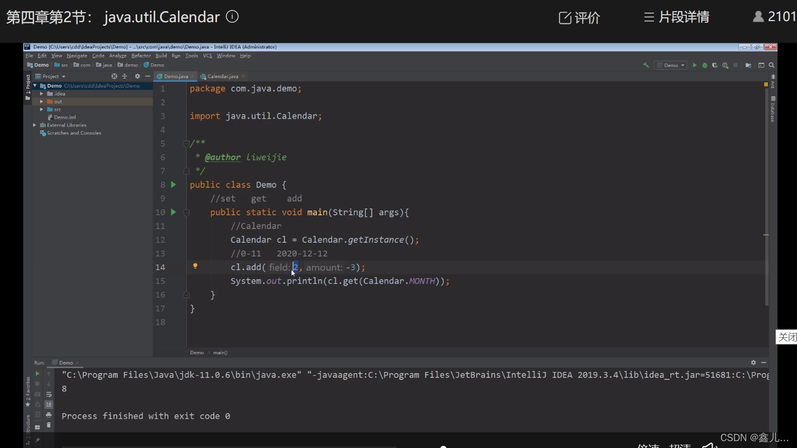Open the Refactor menu
797x448 pixels.
pyautogui.click(x=141, y=56)
